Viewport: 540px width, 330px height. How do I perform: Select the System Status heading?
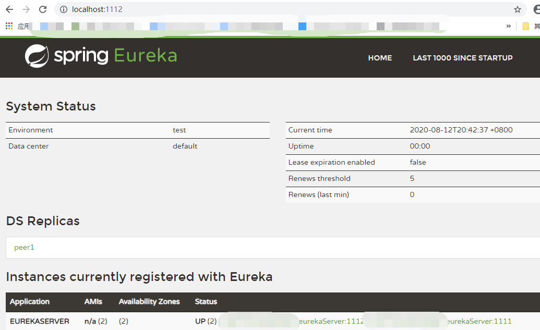51,106
